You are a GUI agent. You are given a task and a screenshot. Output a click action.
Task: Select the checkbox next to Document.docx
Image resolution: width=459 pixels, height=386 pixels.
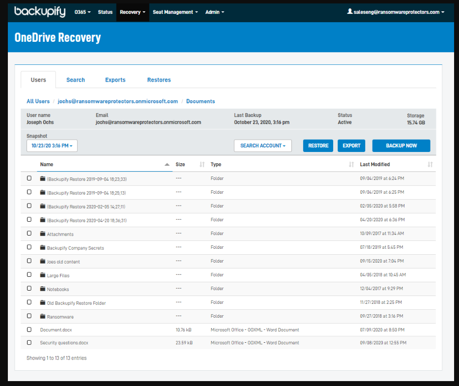[29, 329]
